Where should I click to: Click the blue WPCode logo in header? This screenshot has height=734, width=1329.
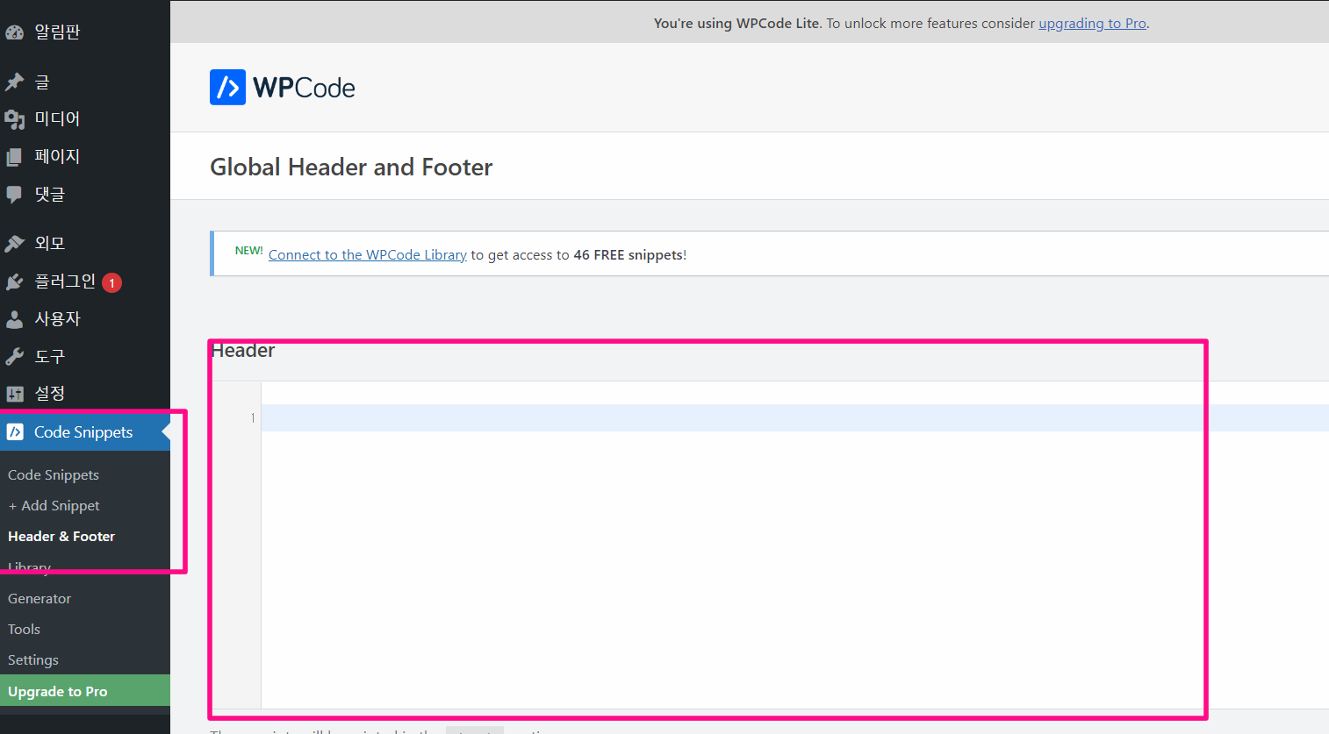227,88
